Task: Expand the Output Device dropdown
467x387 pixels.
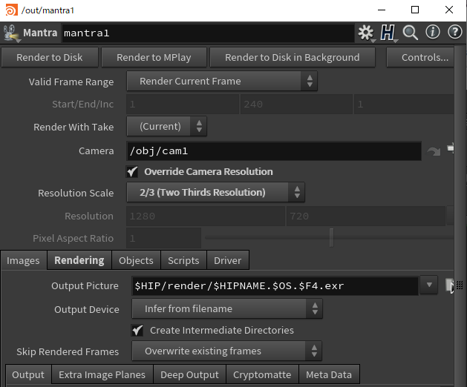Action: pyautogui.click(x=227, y=308)
